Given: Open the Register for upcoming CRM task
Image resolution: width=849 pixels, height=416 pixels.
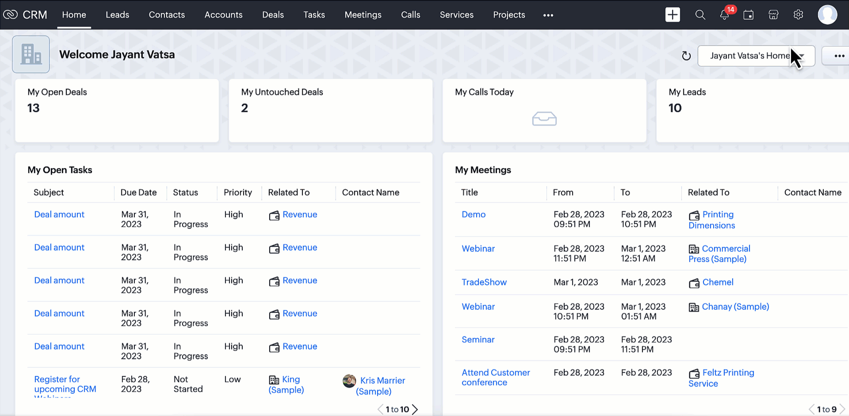Looking at the screenshot, I should click(x=65, y=384).
